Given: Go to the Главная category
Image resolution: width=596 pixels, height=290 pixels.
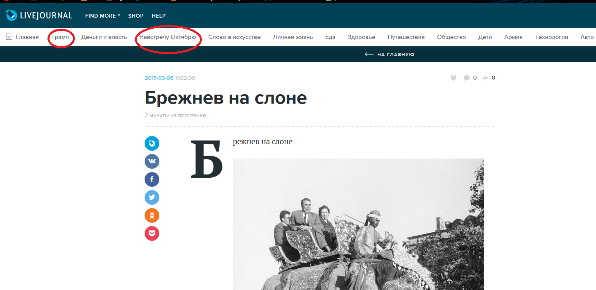Looking at the screenshot, I should click(x=27, y=37).
